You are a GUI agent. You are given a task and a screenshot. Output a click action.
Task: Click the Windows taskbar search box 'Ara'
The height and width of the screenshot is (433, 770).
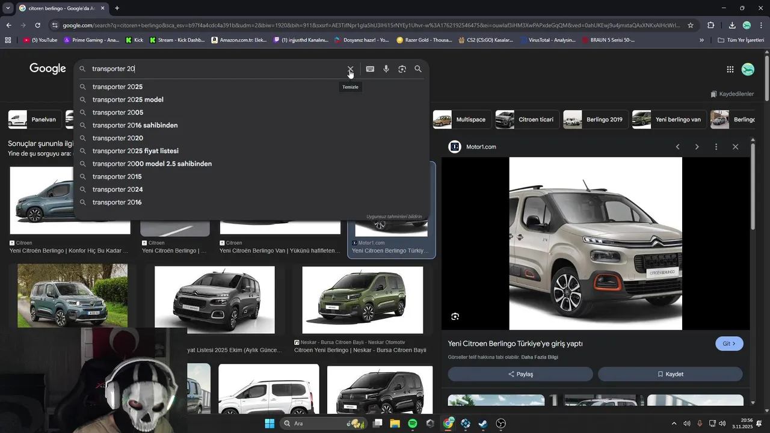click(324, 423)
